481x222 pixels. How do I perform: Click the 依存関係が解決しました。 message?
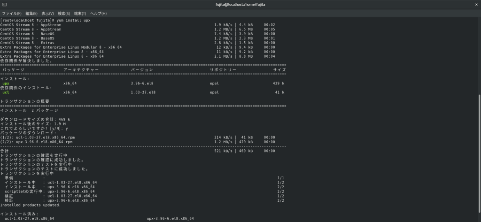27,61
